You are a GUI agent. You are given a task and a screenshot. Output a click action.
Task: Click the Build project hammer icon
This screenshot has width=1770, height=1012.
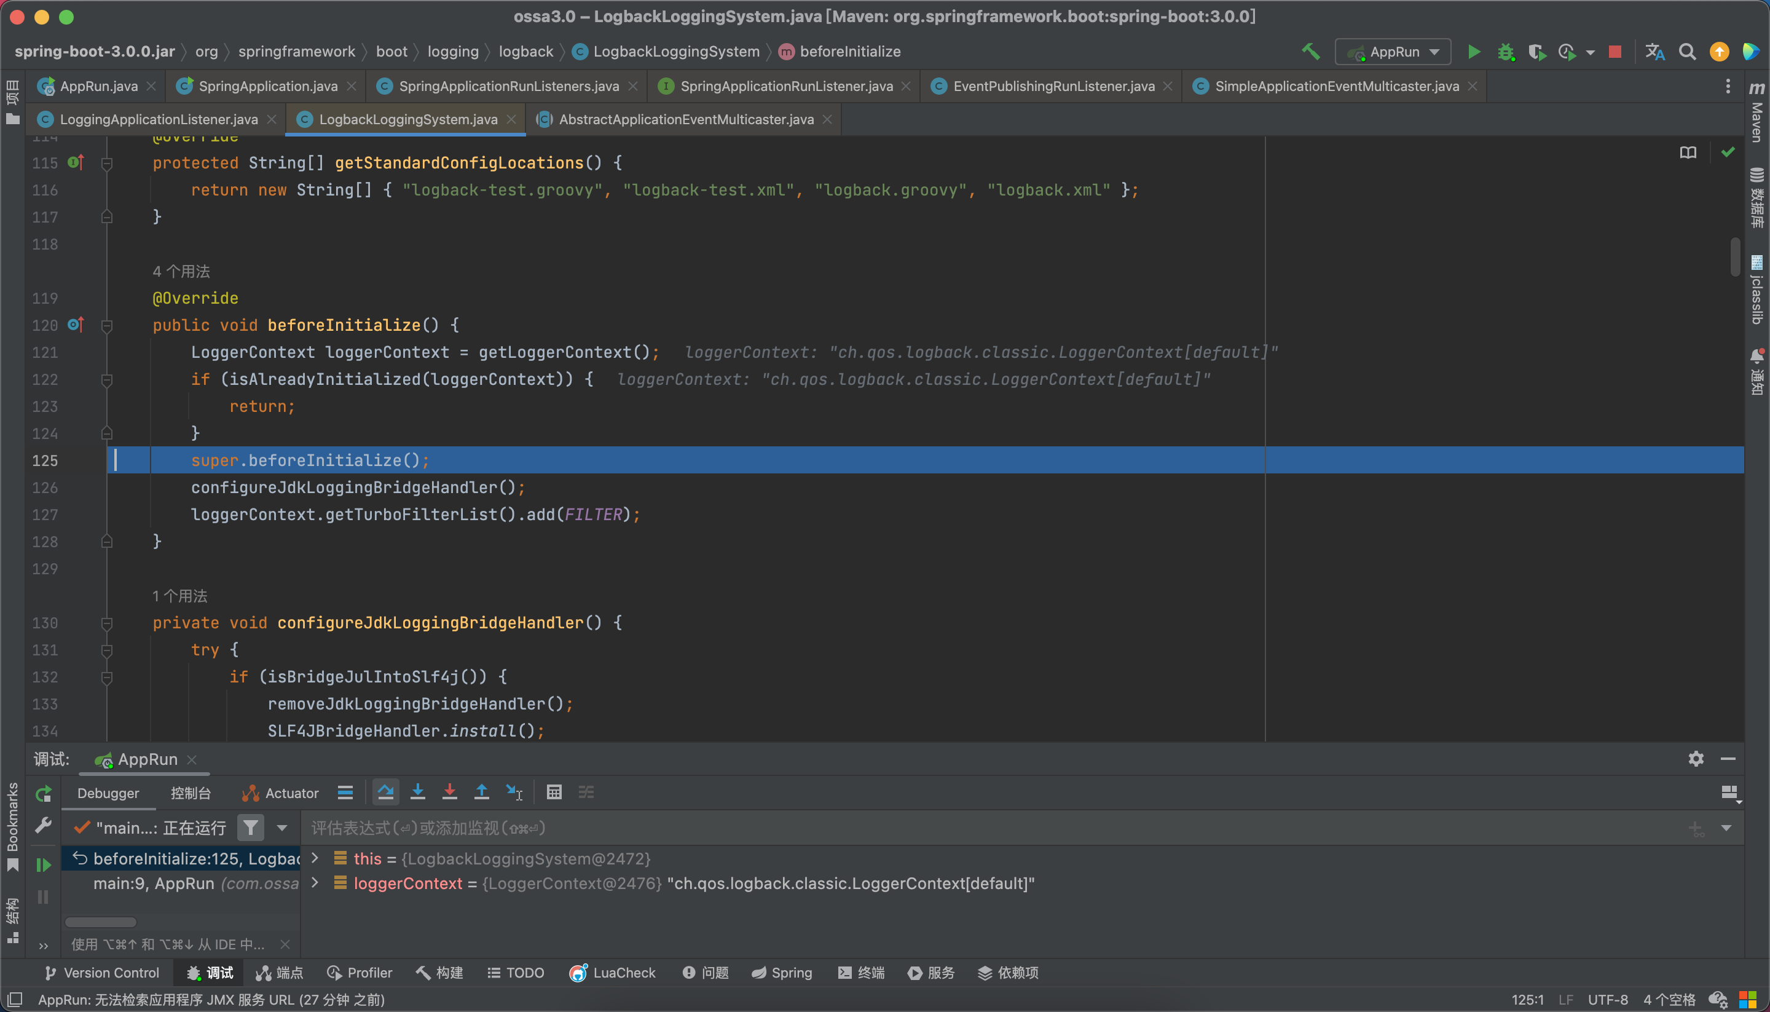pos(1310,52)
